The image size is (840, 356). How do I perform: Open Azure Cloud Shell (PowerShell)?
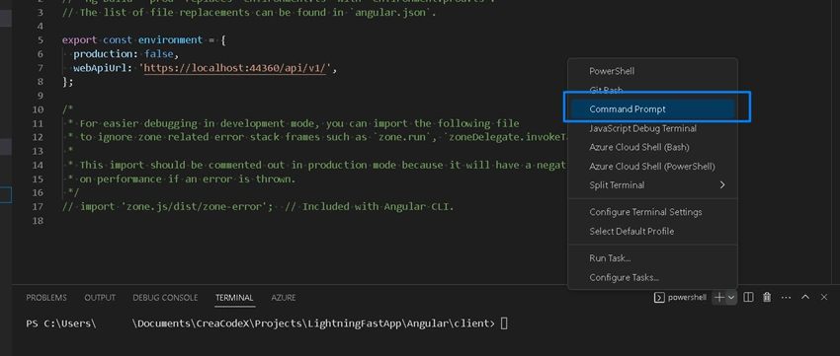(652, 167)
